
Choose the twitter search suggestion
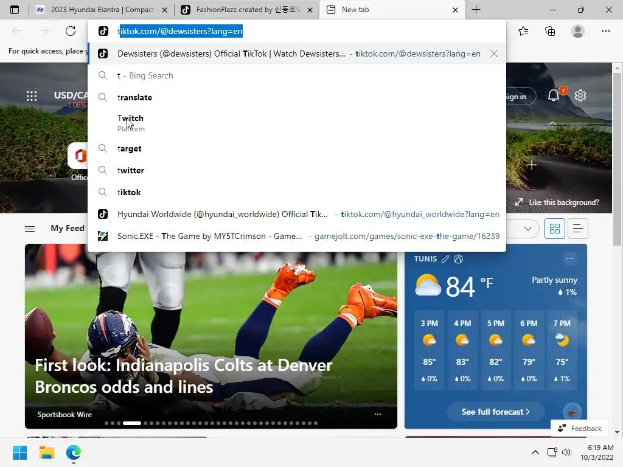(297, 170)
